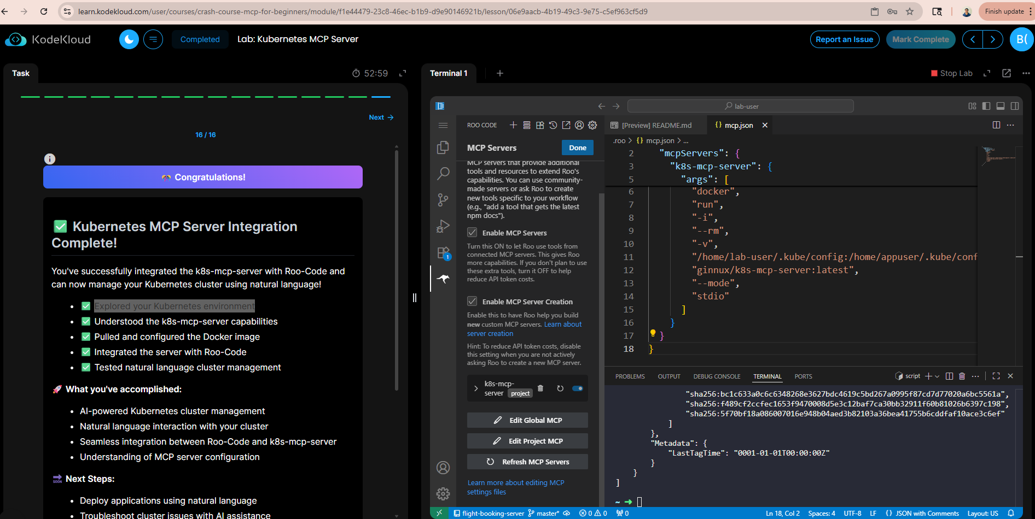This screenshot has width=1035, height=519.
Task: Open Learn more about editing MCP settings link
Action: [x=515, y=487]
